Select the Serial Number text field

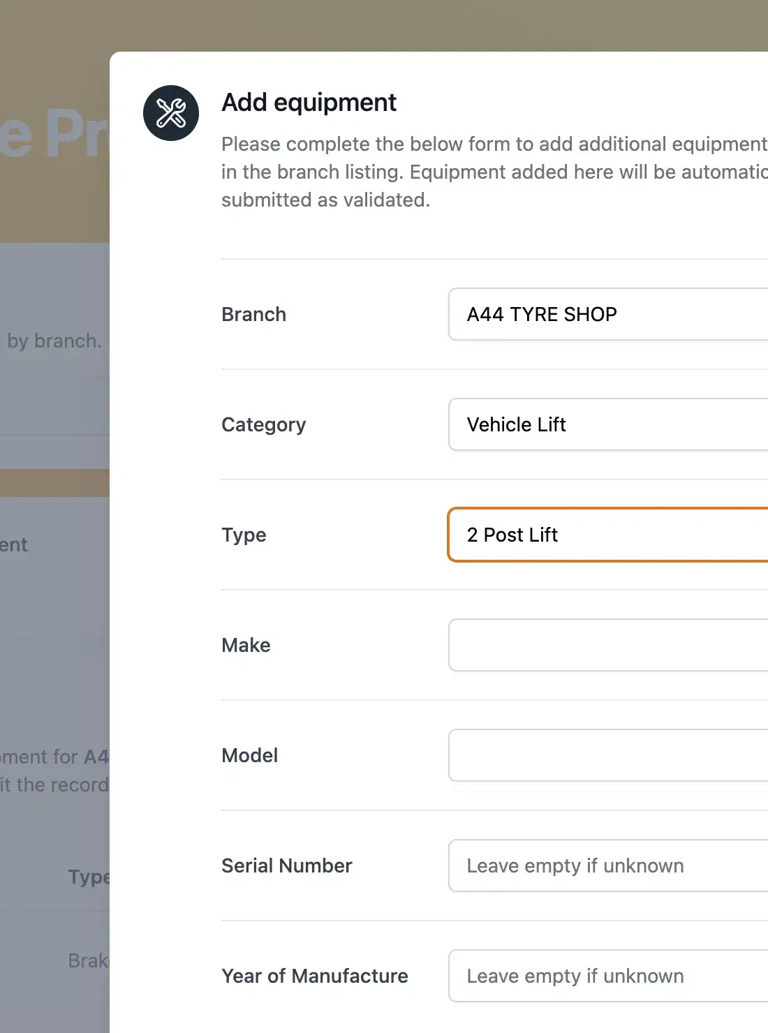[x=608, y=865]
